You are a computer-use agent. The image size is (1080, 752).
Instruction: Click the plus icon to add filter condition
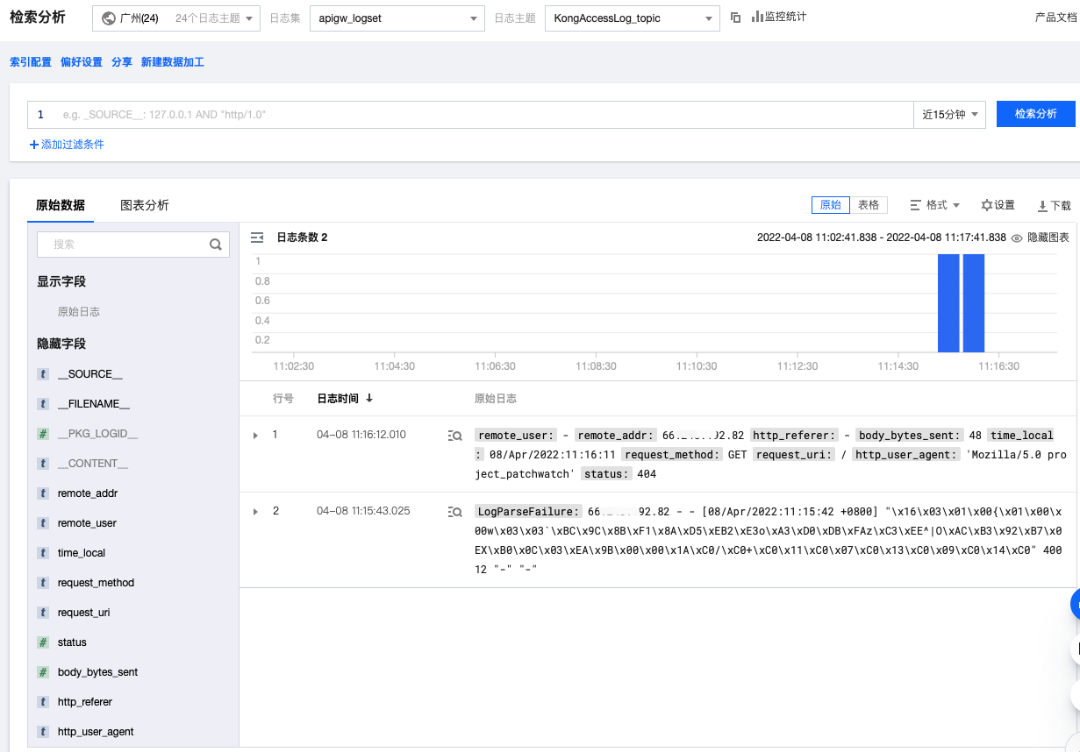(34, 145)
